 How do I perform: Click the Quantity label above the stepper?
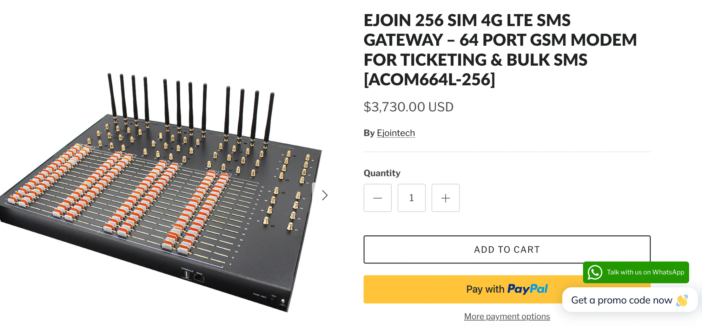pos(382,173)
